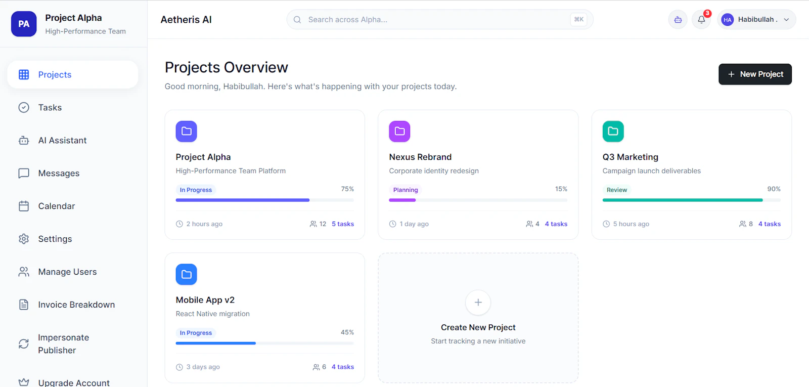This screenshot has width=809, height=387.
Task: Open '4 tasks' link on Nexus Rebrand
Action: click(x=556, y=224)
